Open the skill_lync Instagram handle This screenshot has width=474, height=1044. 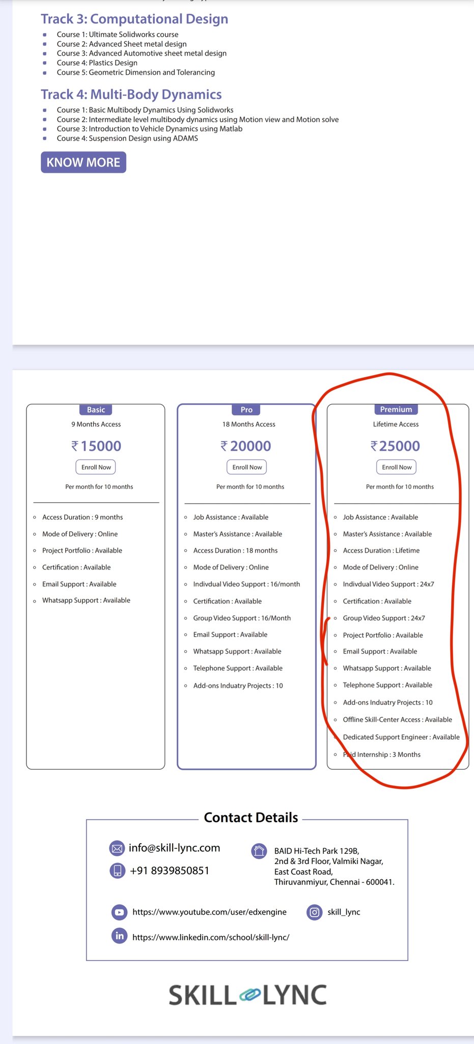(344, 912)
